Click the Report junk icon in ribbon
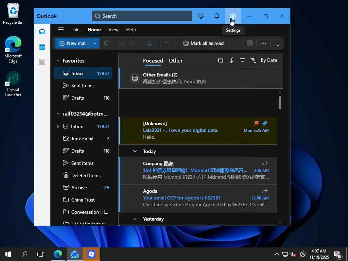 coord(133,43)
